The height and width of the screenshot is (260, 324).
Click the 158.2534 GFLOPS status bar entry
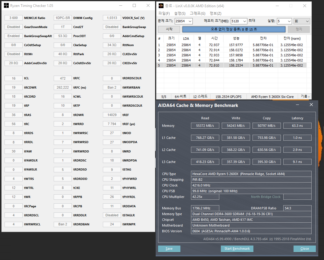(228, 97)
